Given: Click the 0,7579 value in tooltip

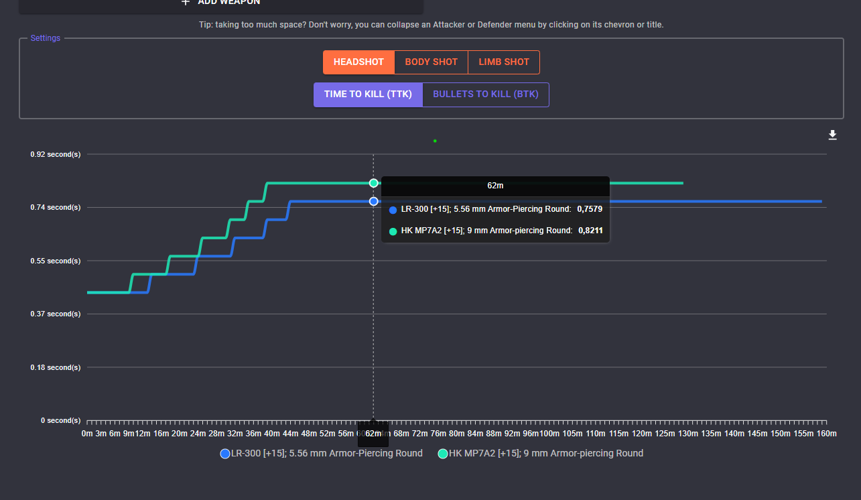Looking at the screenshot, I should pyautogui.click(x=590, y=209).
